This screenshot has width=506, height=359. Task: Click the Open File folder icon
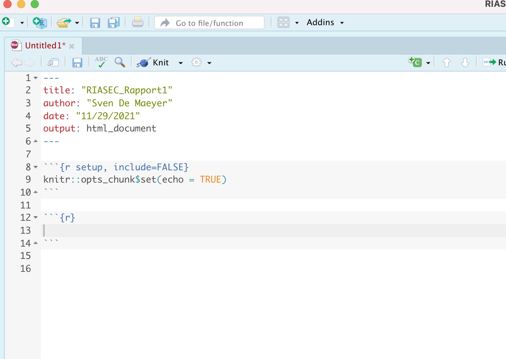click(x=64, y=23)
